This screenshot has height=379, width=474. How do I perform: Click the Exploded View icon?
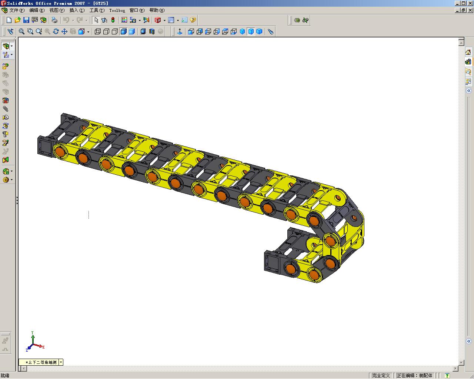(x=6, y=143)
